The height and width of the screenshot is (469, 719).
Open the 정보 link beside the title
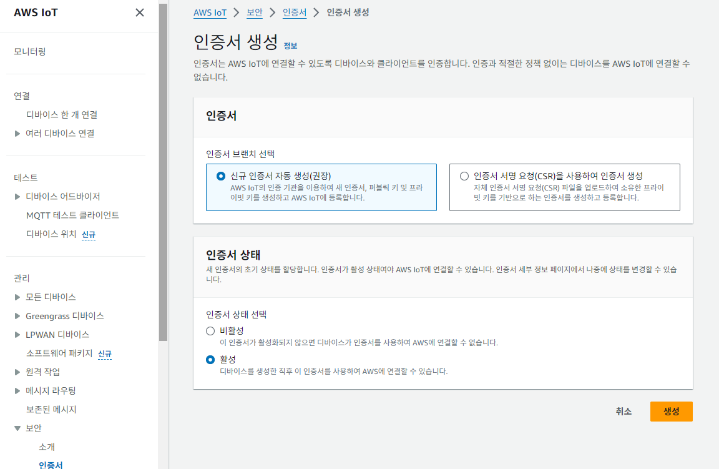[x=290, y=46]
